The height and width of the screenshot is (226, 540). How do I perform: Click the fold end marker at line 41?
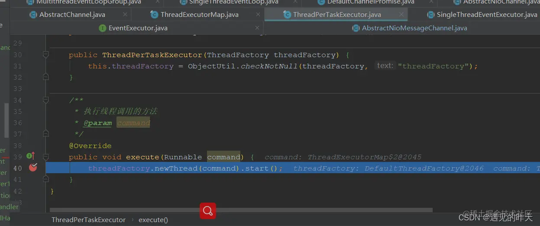tap(46, 179)
